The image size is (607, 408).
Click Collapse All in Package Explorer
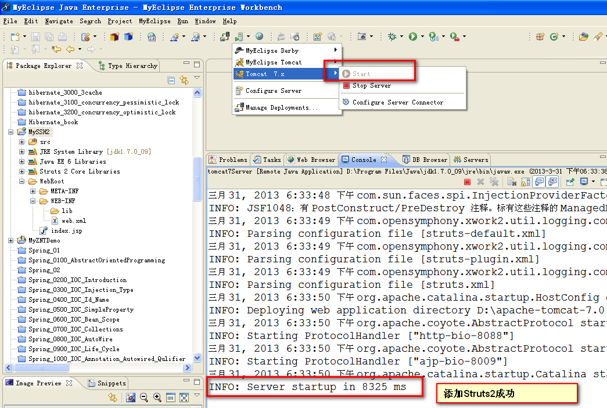(171, 81)
